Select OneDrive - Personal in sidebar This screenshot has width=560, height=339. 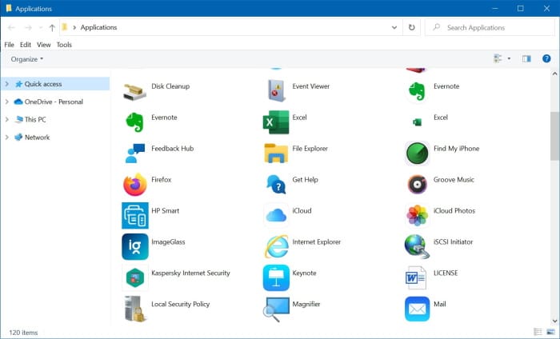click(x=54, y=102)
